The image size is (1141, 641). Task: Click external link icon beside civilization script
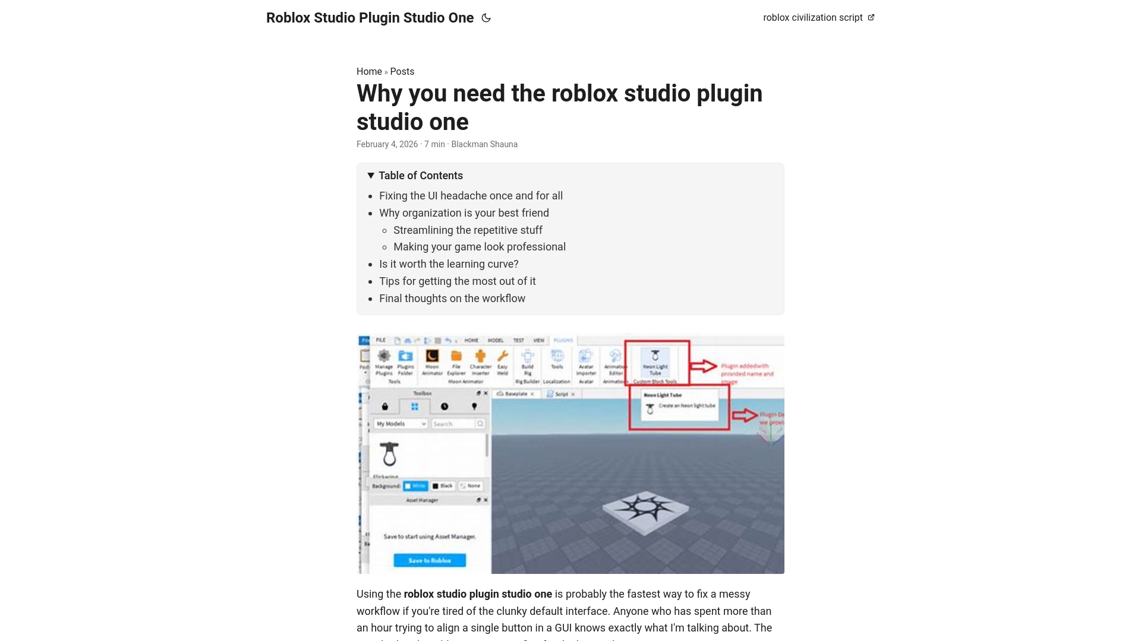coord(871,18)
